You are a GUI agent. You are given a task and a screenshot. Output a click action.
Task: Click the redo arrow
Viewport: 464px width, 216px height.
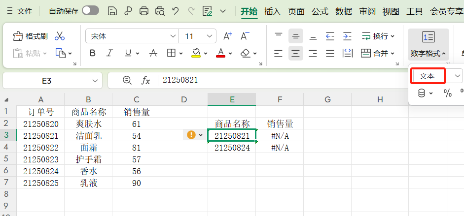pyautogui.click(x=191, y=11)
